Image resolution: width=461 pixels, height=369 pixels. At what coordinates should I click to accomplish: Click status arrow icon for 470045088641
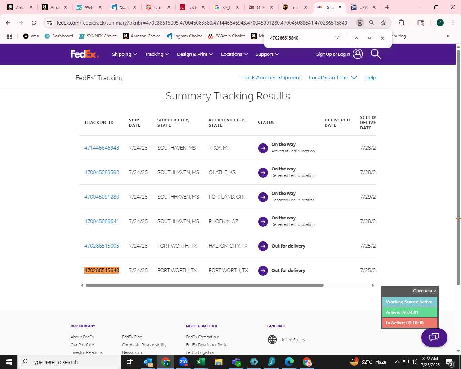(263, 222)
